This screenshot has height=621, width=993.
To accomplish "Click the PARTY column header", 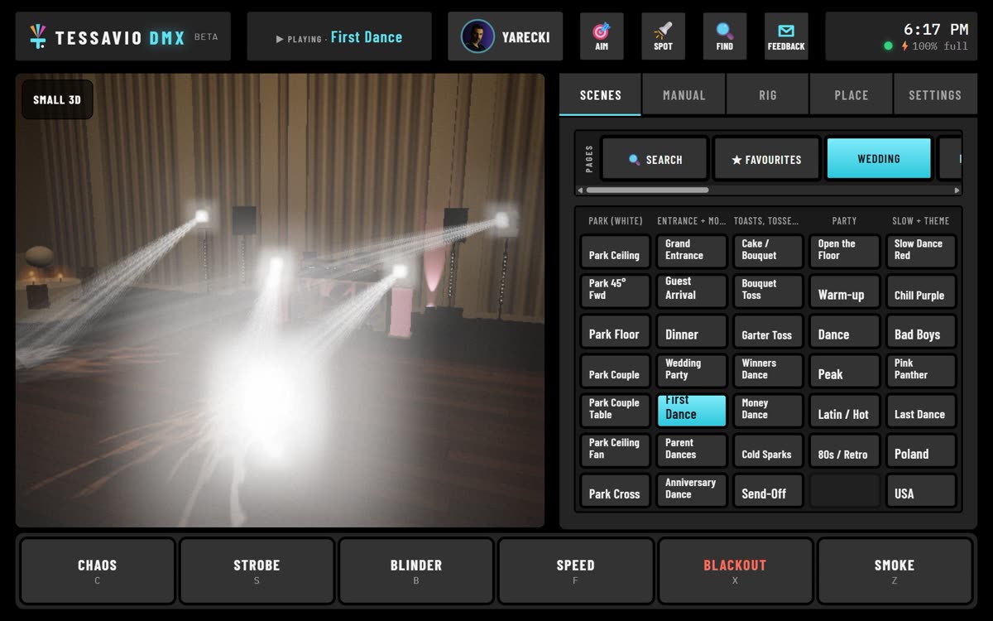I will pyautogui.click(x=844, y=221).
